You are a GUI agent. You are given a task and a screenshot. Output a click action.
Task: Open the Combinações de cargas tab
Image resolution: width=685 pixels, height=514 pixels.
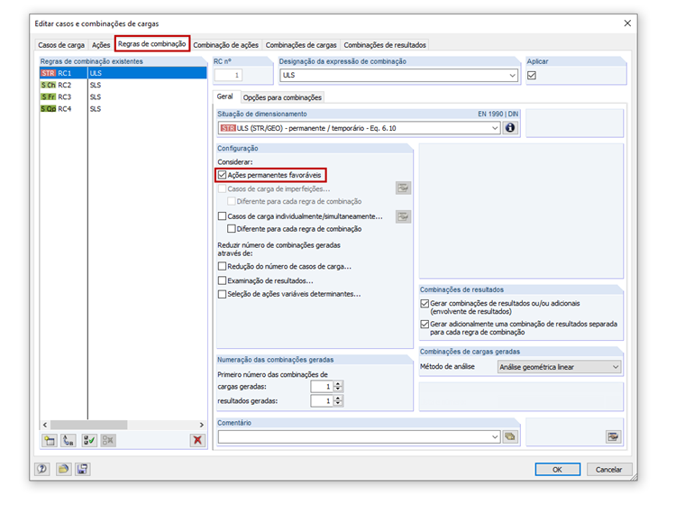301,45
